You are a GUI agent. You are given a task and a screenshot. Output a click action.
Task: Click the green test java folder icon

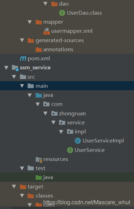tap(39, 177)
